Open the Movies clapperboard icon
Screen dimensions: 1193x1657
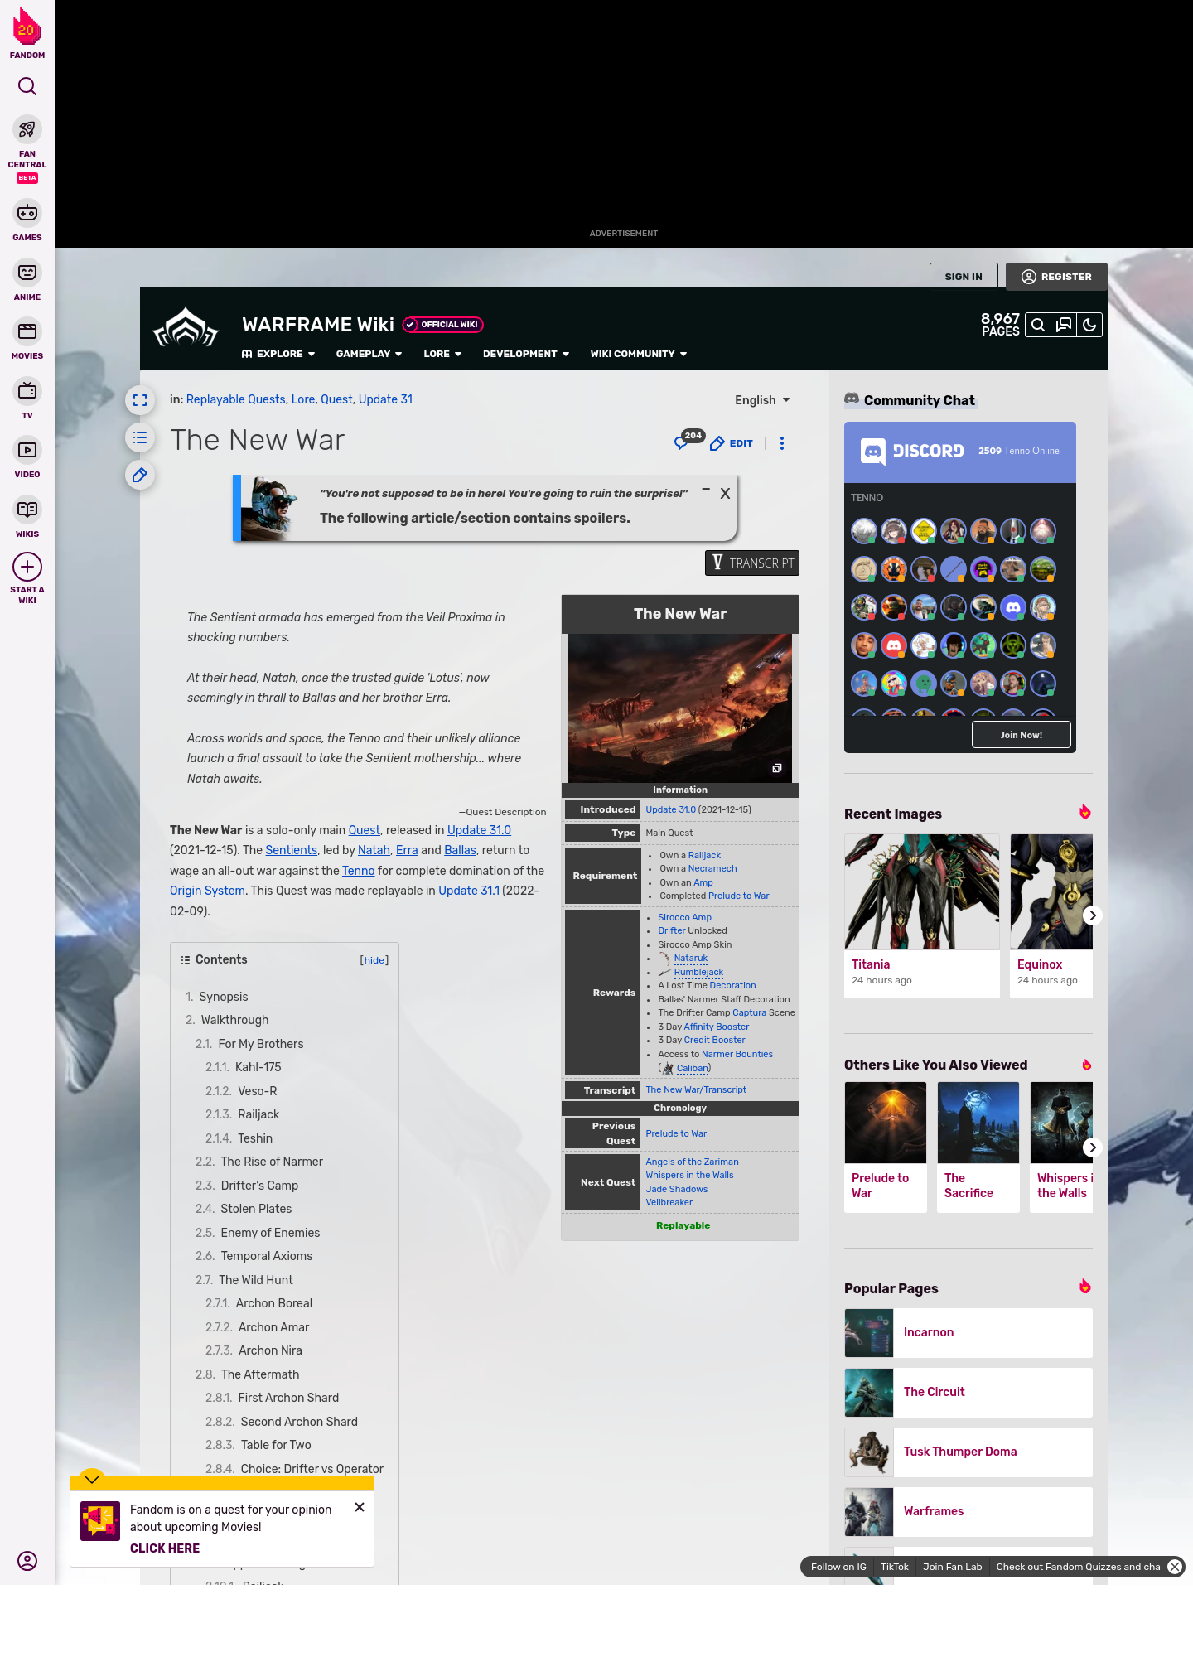pos(27,331)
